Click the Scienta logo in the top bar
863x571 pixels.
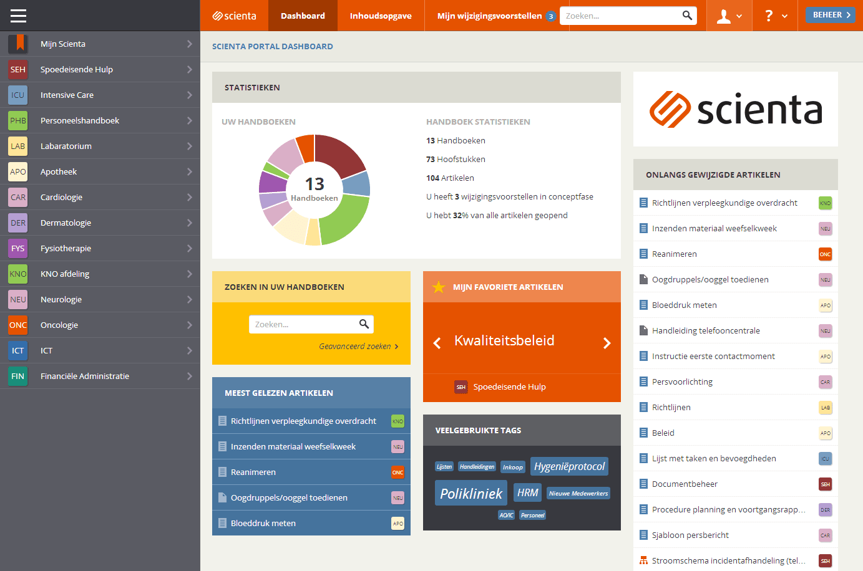point(235,16)
